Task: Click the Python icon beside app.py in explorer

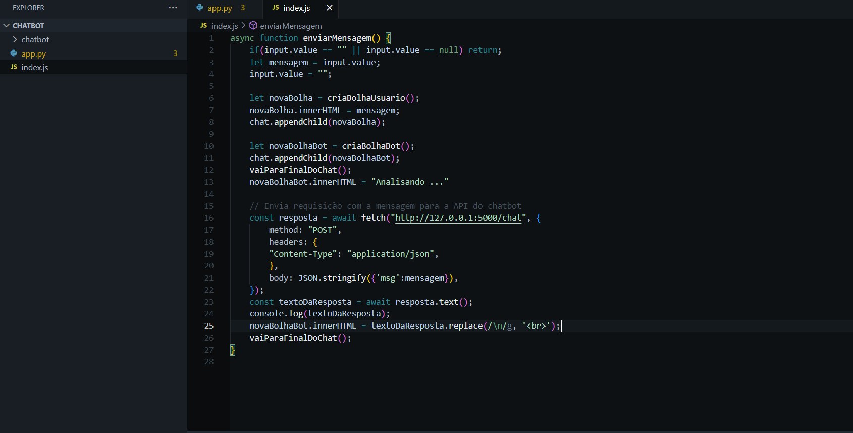Action: click(x=14, y=53)
